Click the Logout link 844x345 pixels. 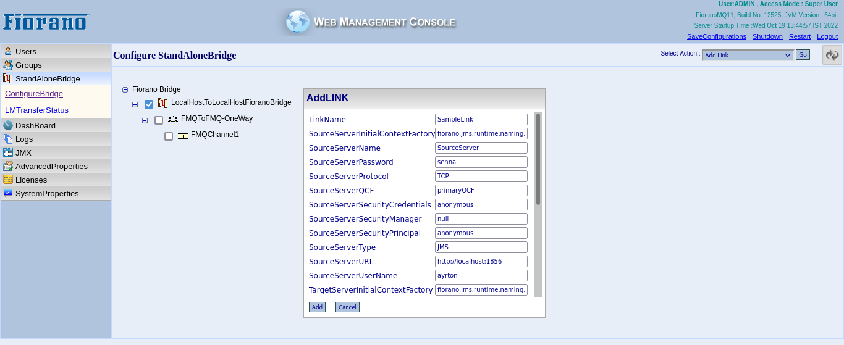click(x=827, y=36)
